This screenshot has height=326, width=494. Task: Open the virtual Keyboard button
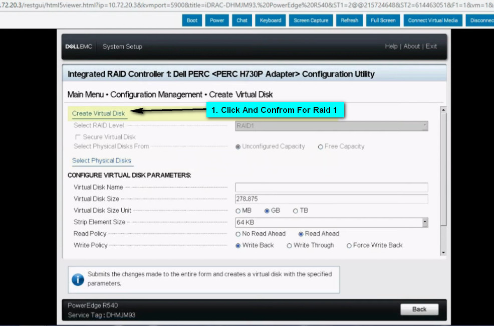[x=271, y=21]
